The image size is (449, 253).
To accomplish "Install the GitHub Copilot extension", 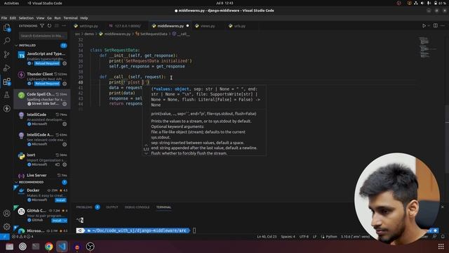I will [x=57, y=221].
